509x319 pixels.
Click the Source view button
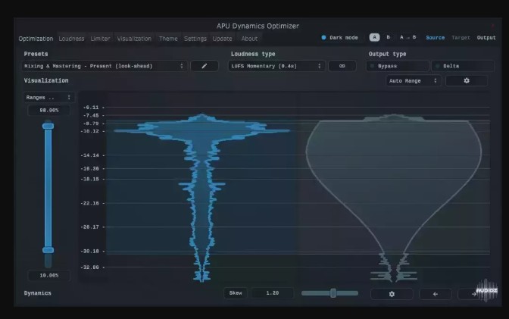(x=436, y=37)
